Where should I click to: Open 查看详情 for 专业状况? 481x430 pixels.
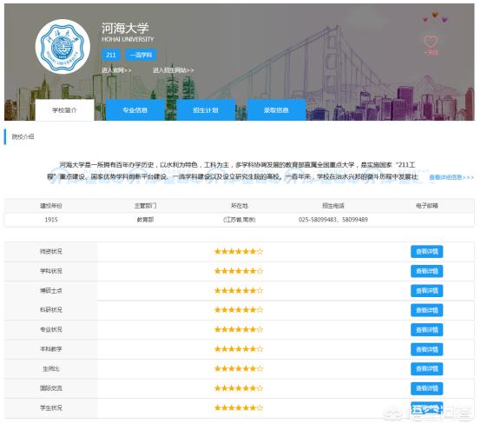[x=426, y=329]
